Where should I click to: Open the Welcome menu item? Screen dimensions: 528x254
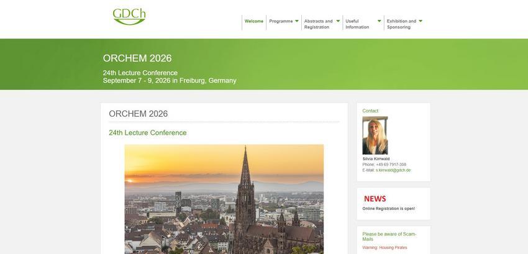[x=254, y=21]
